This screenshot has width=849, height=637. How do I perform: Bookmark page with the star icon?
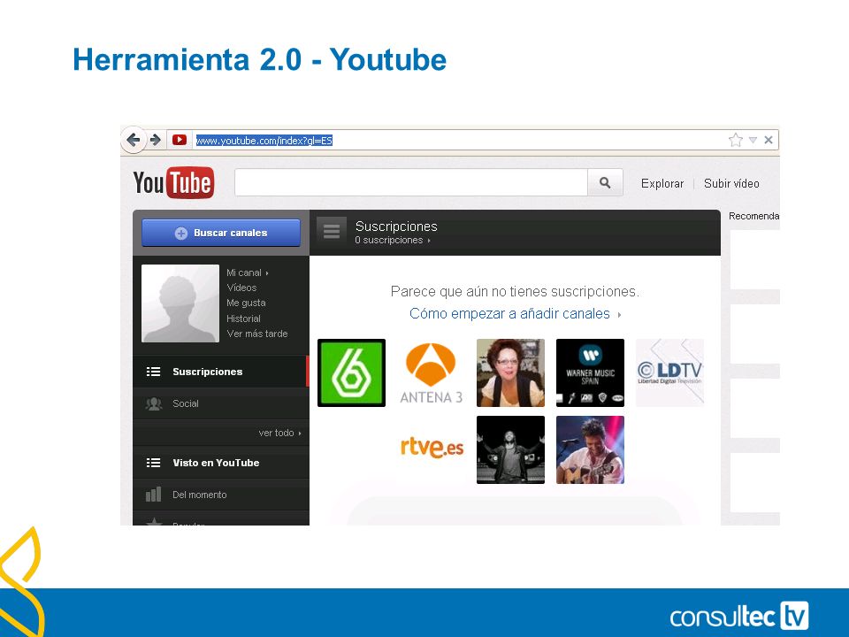(x=735, y=141)
